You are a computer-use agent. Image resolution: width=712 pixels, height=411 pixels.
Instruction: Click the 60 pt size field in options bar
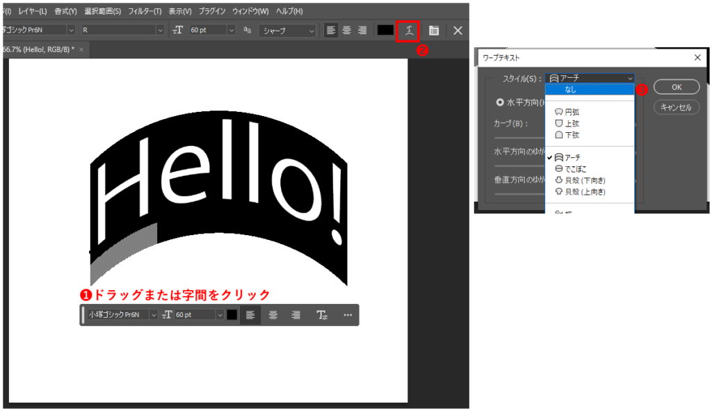(x=208, y=30)
